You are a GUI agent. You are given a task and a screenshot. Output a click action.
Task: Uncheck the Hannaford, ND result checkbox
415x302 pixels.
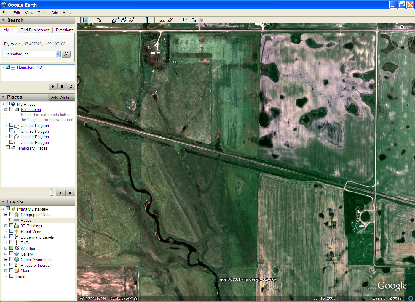pyautogui.click(x=8, y=67)
